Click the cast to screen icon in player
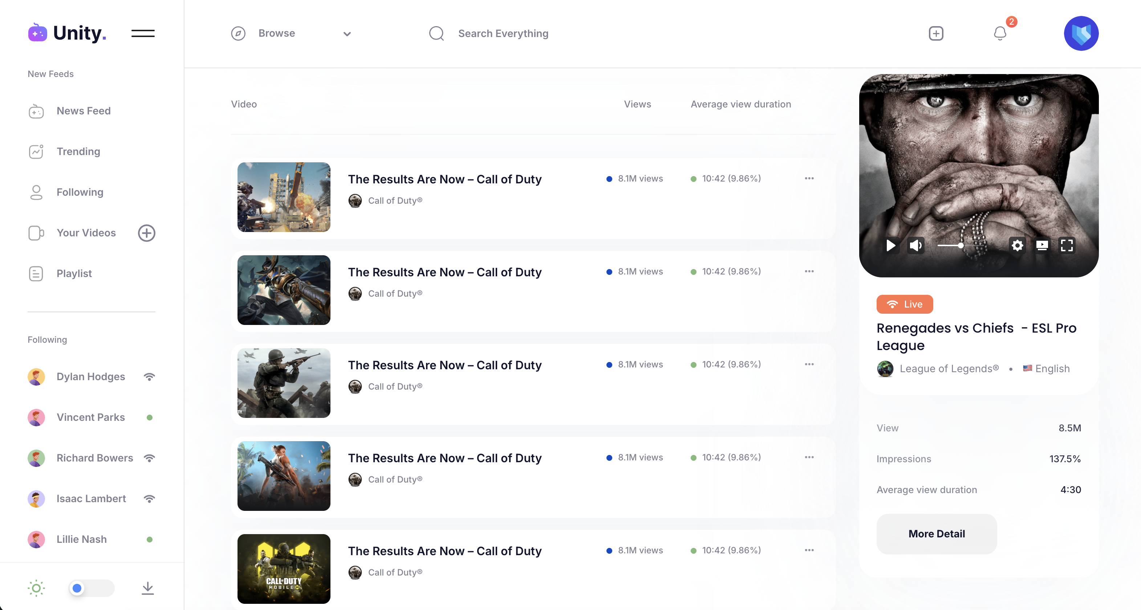This screenshot has width=1141, height=610. coord(1042,245)
